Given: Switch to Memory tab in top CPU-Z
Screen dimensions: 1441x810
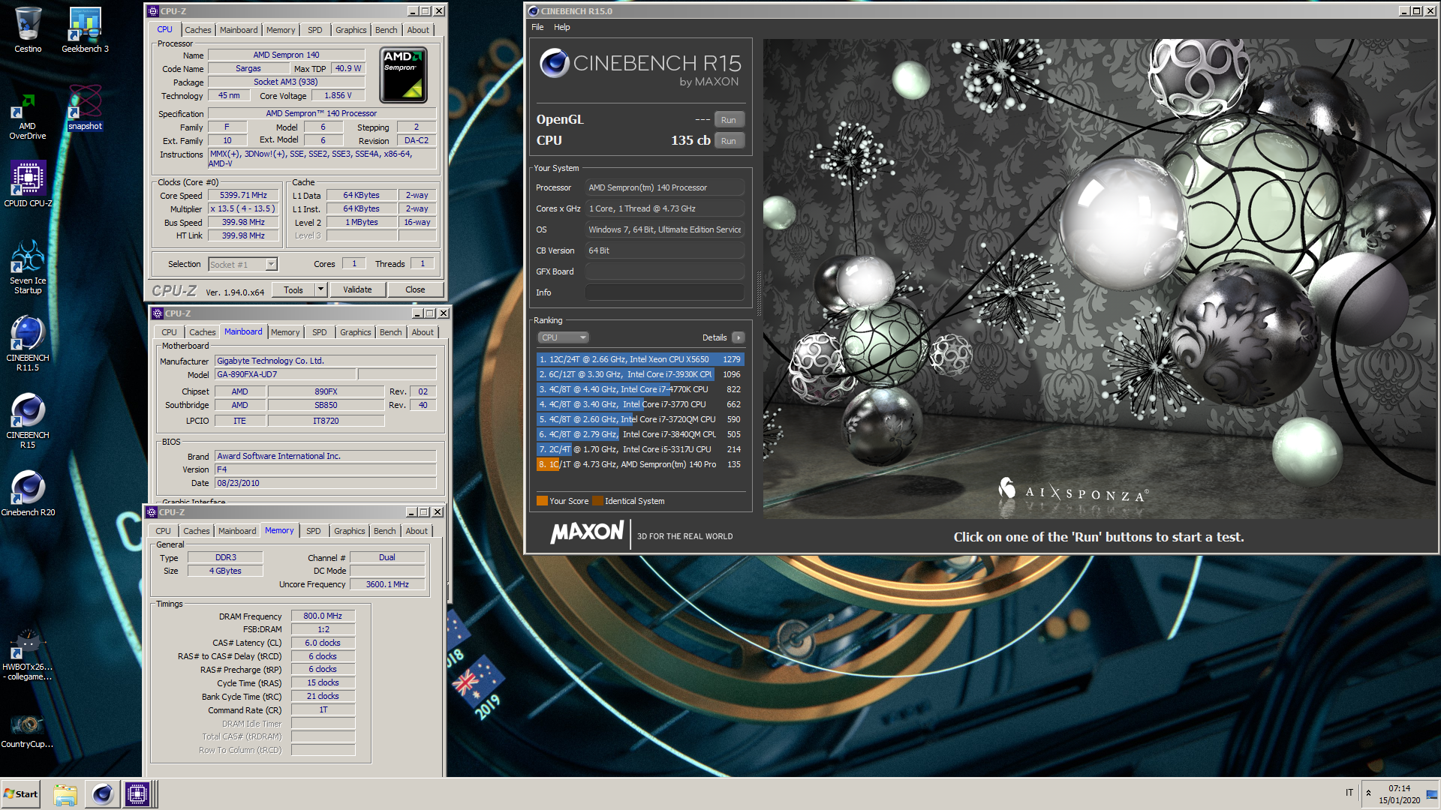Looking at the screenshot, I should (x=281, y=30).
